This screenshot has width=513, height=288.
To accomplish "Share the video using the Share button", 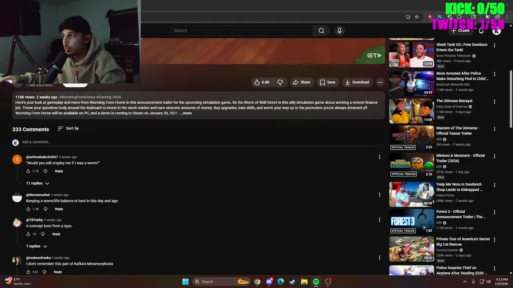I will click(301, 82).
